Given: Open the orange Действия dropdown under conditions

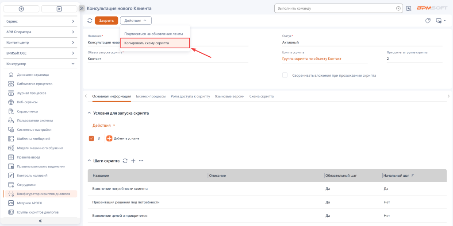Looking at the screenshot, I should (x=104, y=125).
